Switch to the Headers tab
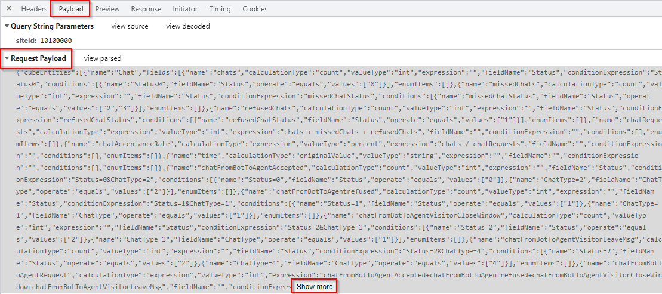The width and height of the screenshot is (662, 294). point(34,8)
